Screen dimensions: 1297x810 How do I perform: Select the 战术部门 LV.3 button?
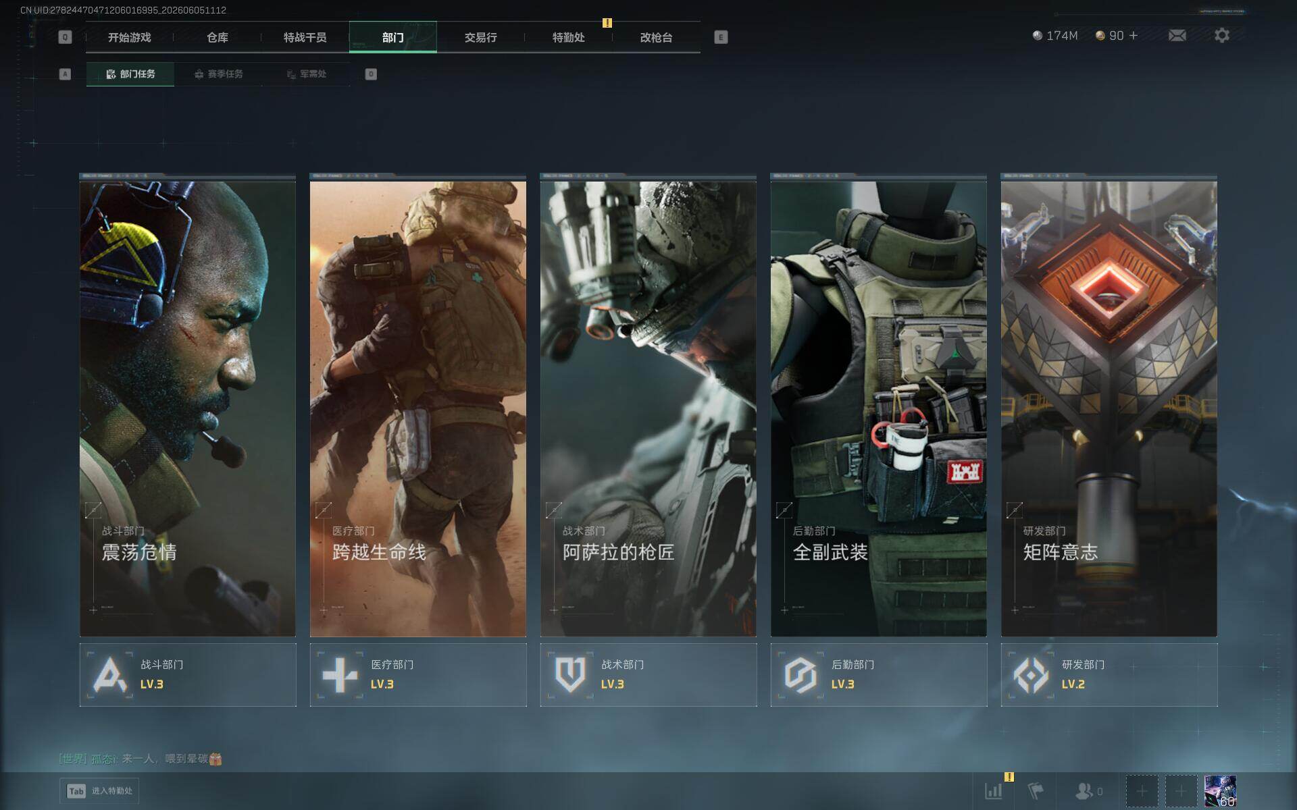tap(648, 674)
